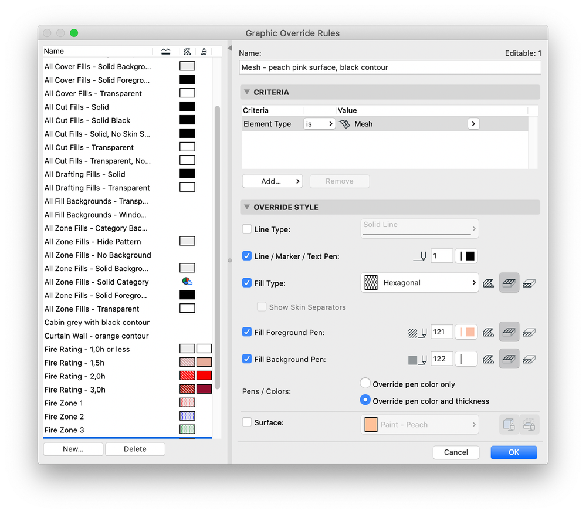Viewport: 586px width, 514px height.
Task: Confirm with the OK button
Action: tap(513, 452)
